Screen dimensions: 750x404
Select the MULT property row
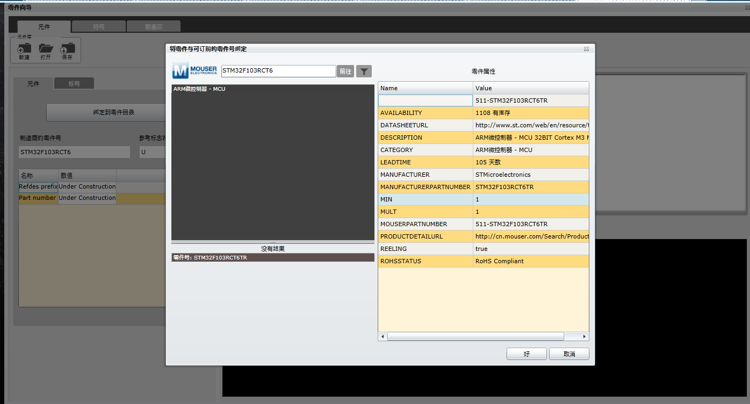(484, 212)
